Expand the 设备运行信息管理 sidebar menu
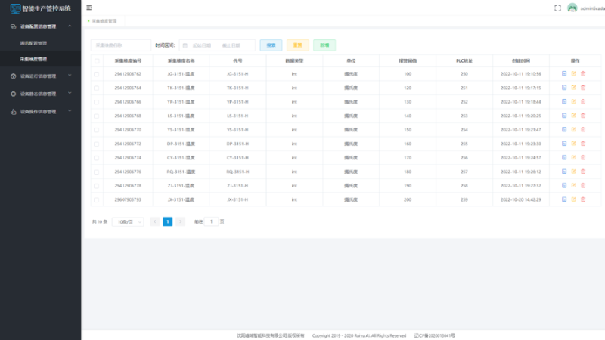This screenshot has height=340, width=605. click(40, 76)
